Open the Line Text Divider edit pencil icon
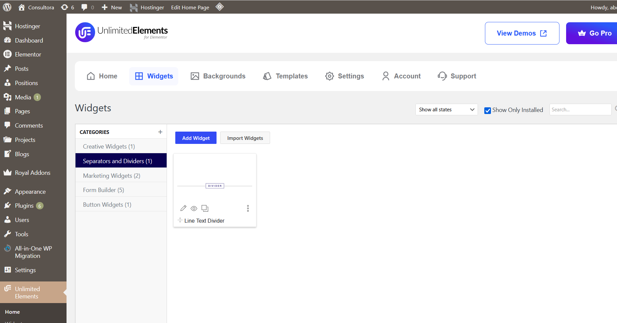617x323 pixels. click(183, 208)
